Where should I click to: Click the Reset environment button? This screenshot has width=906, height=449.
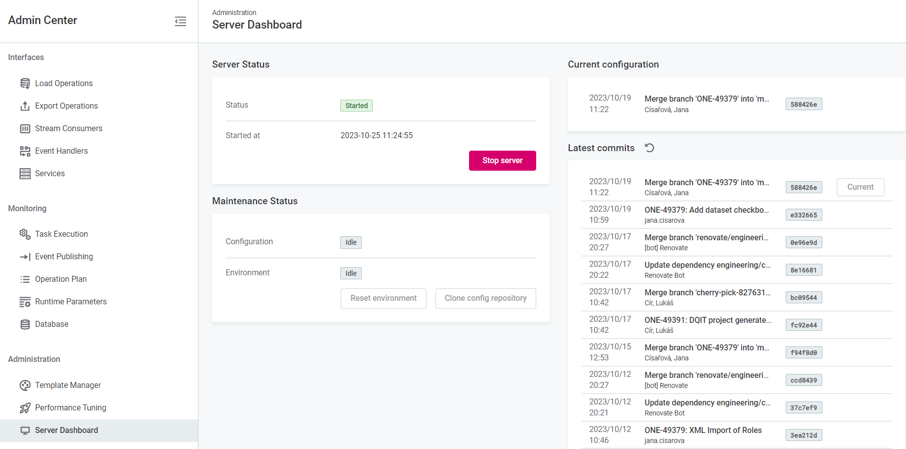(383, 298)
